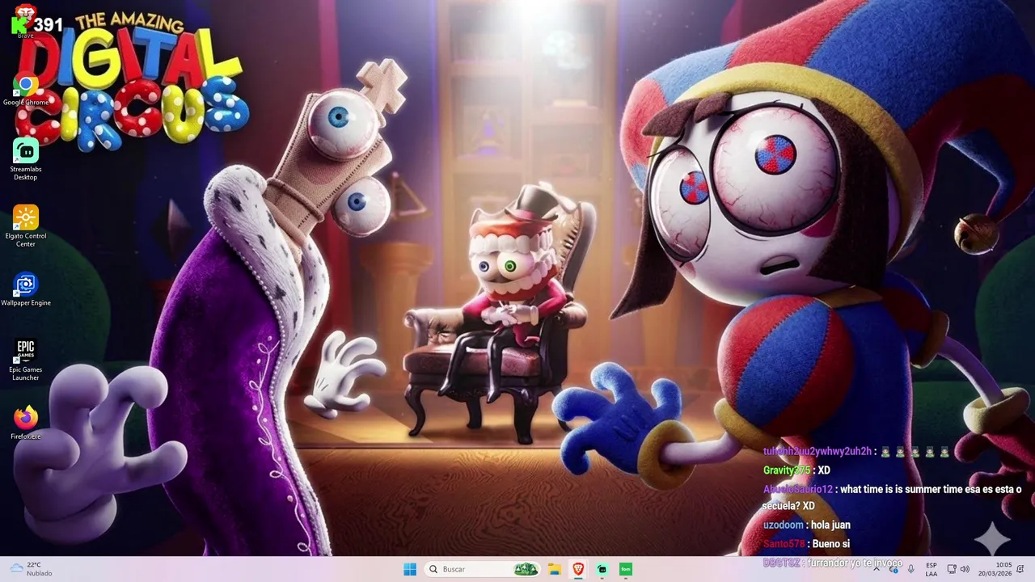Screen dimensions: 1035x582
Task: Click the microphone tray icon
Action: click(911, 569)
